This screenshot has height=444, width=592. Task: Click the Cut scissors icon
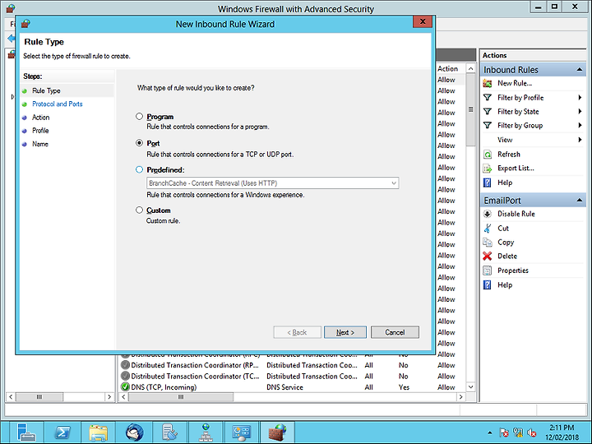tap(488, 228)
